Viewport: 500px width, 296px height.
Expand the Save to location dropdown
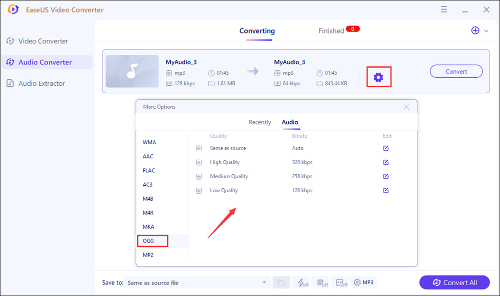[264, 283]
